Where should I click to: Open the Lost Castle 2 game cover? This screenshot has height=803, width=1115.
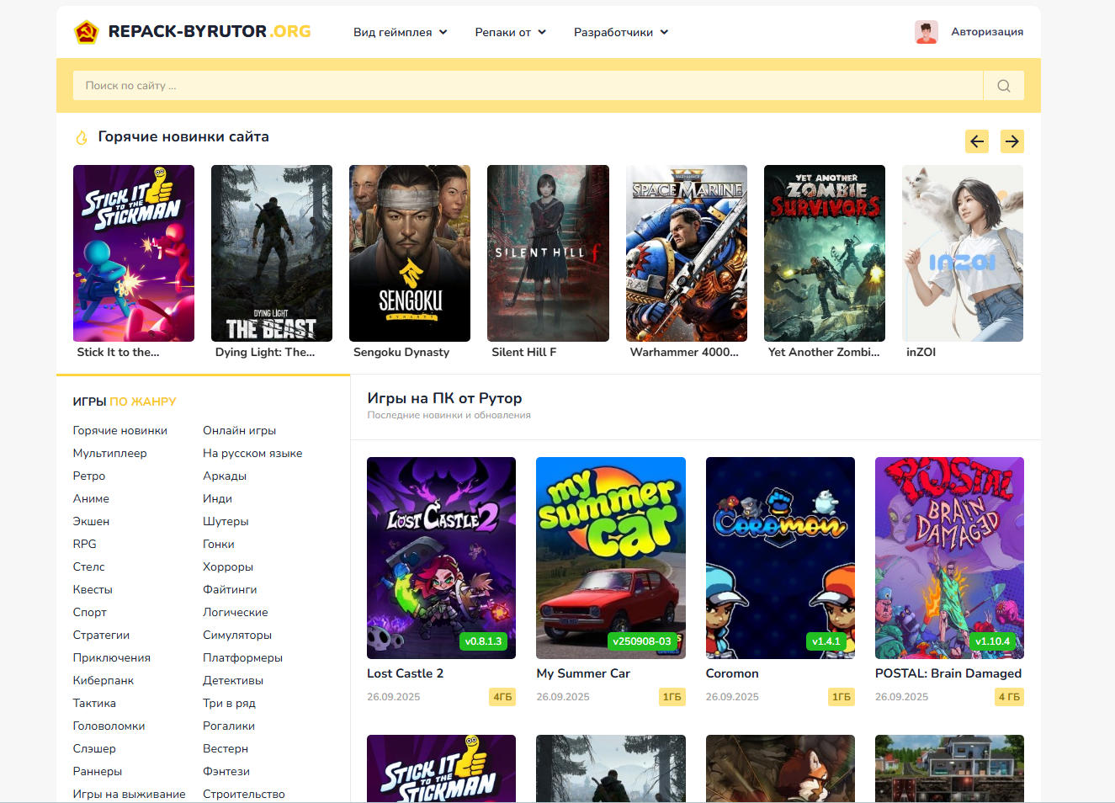coord(441,558)
